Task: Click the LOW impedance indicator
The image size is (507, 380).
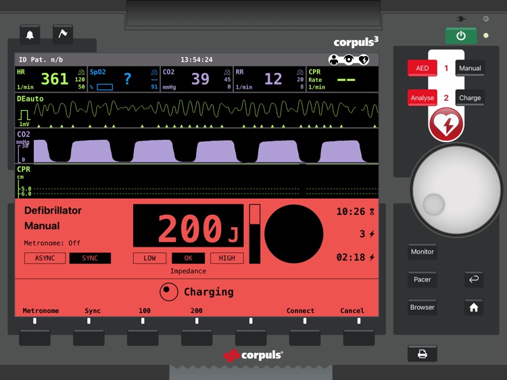Action: pyautogui.click(x=149, y=258)
